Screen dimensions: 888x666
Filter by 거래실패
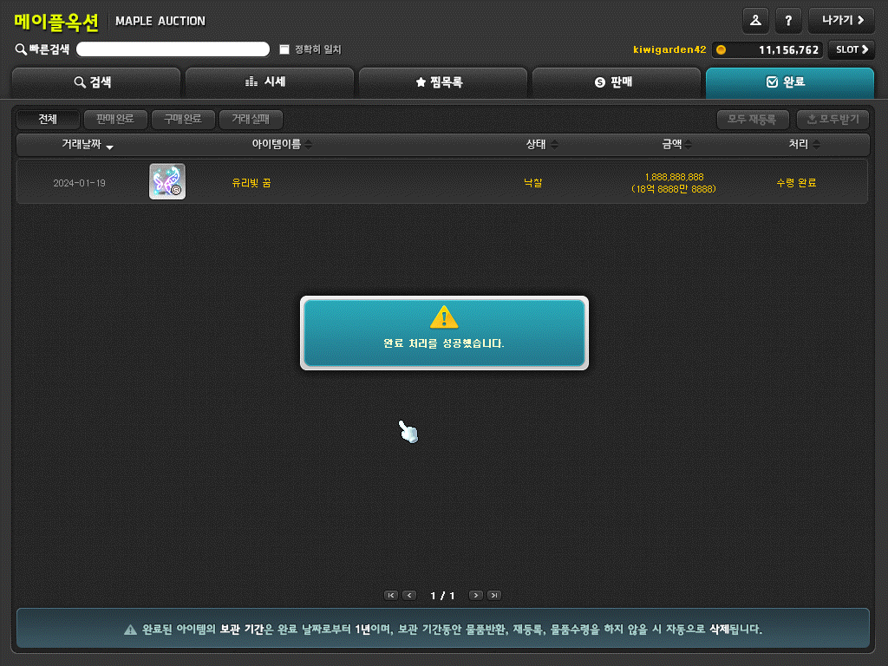(x=251, y=120)
